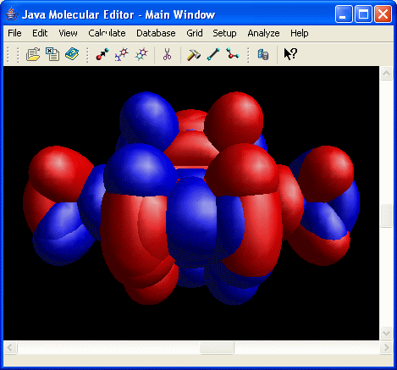Click the horizontal scrollbar thumb
Viewport: 397px width, 370px height.
pos(217,347)
